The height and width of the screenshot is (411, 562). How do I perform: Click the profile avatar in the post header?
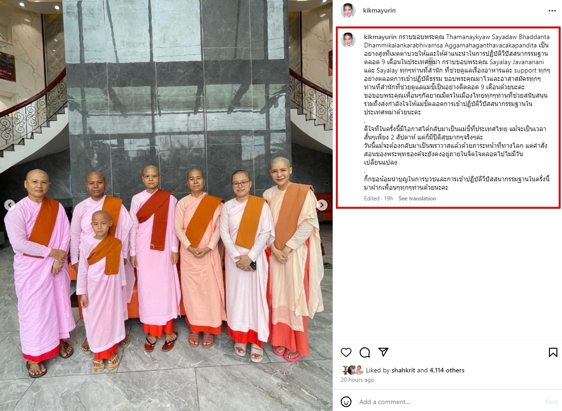tap(348, 10)
